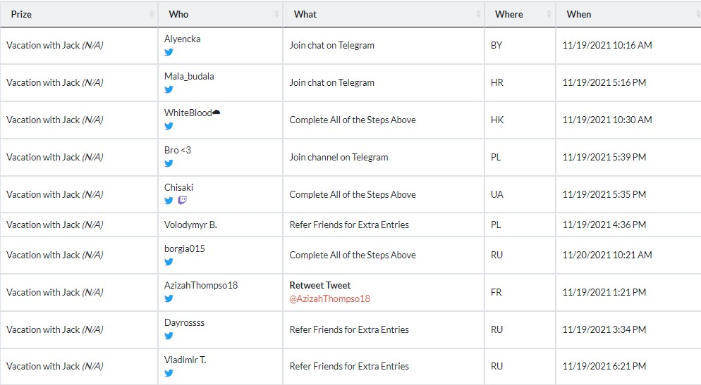
Task: Click Chisaki's Twitter bird icon
Action: (x=169, y=201)
